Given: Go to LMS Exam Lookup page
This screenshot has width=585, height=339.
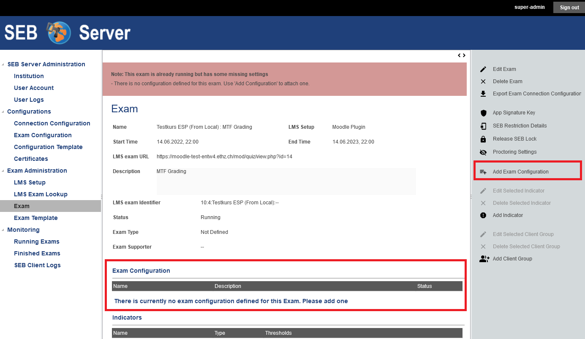Looking at the screenshot, I should [41, 194].
